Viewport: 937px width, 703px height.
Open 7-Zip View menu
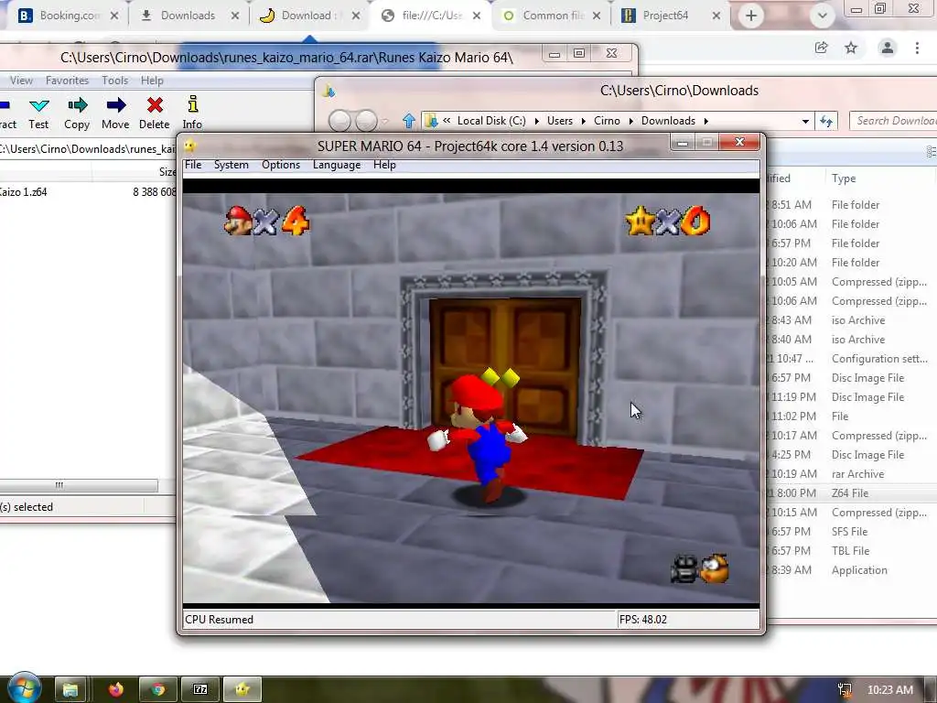pyautogui.click(x=21, y=81)
